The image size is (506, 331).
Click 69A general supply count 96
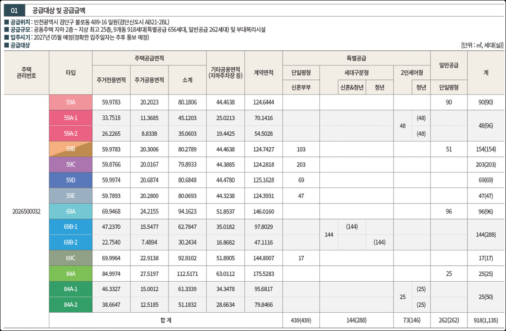pyautogui.click(x=448, y=212)
